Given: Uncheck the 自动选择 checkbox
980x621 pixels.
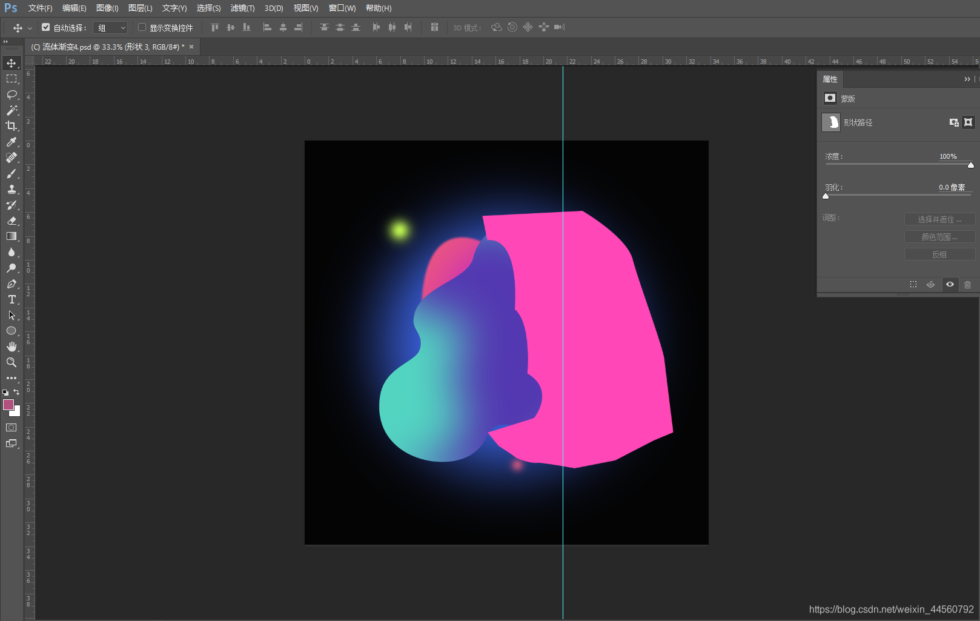Looking at the screenshot, I should point(45,27).
